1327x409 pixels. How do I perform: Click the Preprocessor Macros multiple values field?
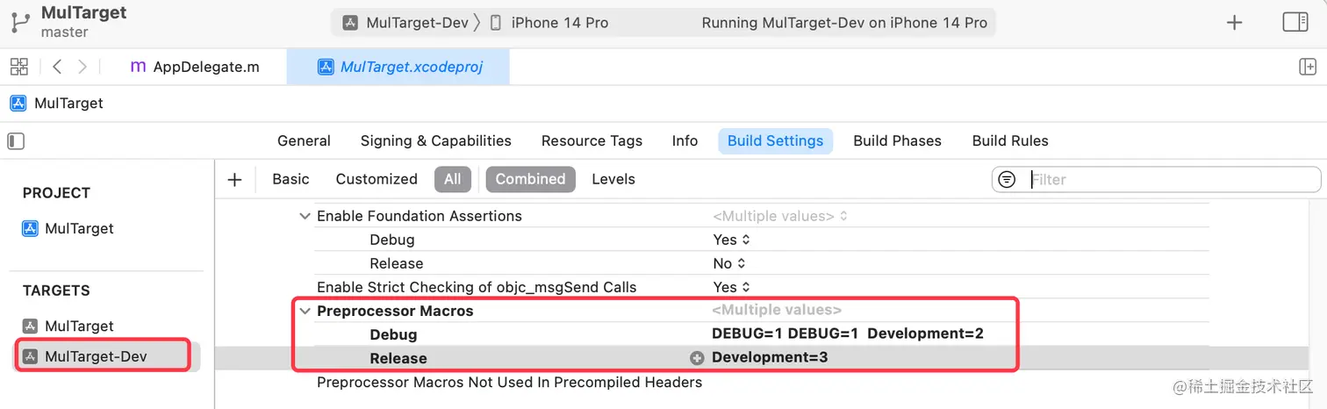777,311
